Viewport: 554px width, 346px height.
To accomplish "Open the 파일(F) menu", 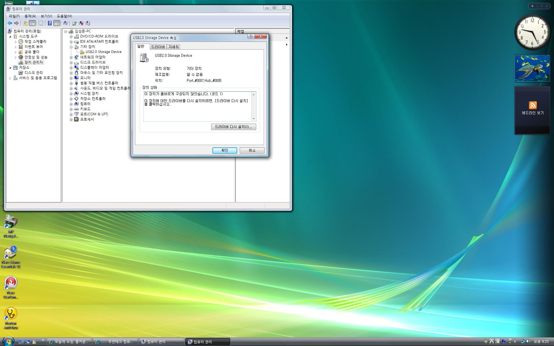I will coord(14,16).
